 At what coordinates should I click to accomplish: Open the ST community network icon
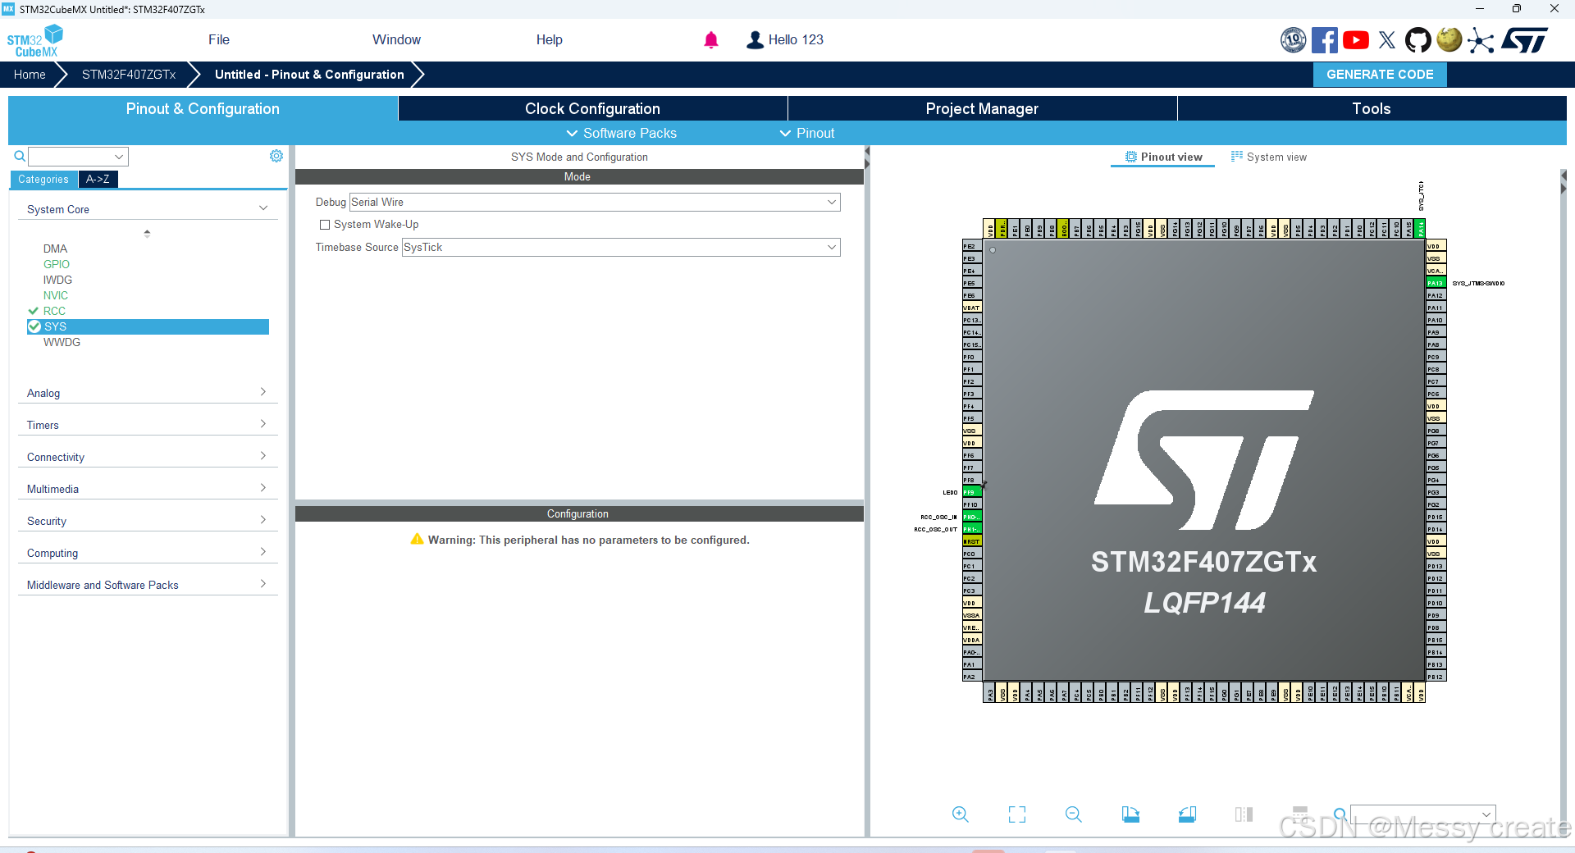pyautogui.click(x=1481, y=40)
